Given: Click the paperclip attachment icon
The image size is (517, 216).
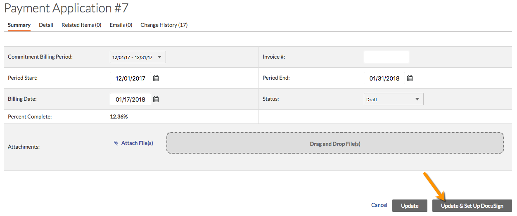Looking at the screenshot, I should click(x=116, y=143).
